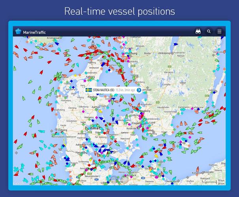Click the Kolding city label
Image resolution: width=239 pixels, height=197 pixels.
pyautogui.click(x=82, y=134)
